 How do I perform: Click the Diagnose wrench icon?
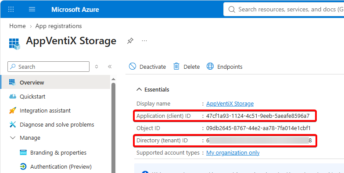(x=13, y=124)
